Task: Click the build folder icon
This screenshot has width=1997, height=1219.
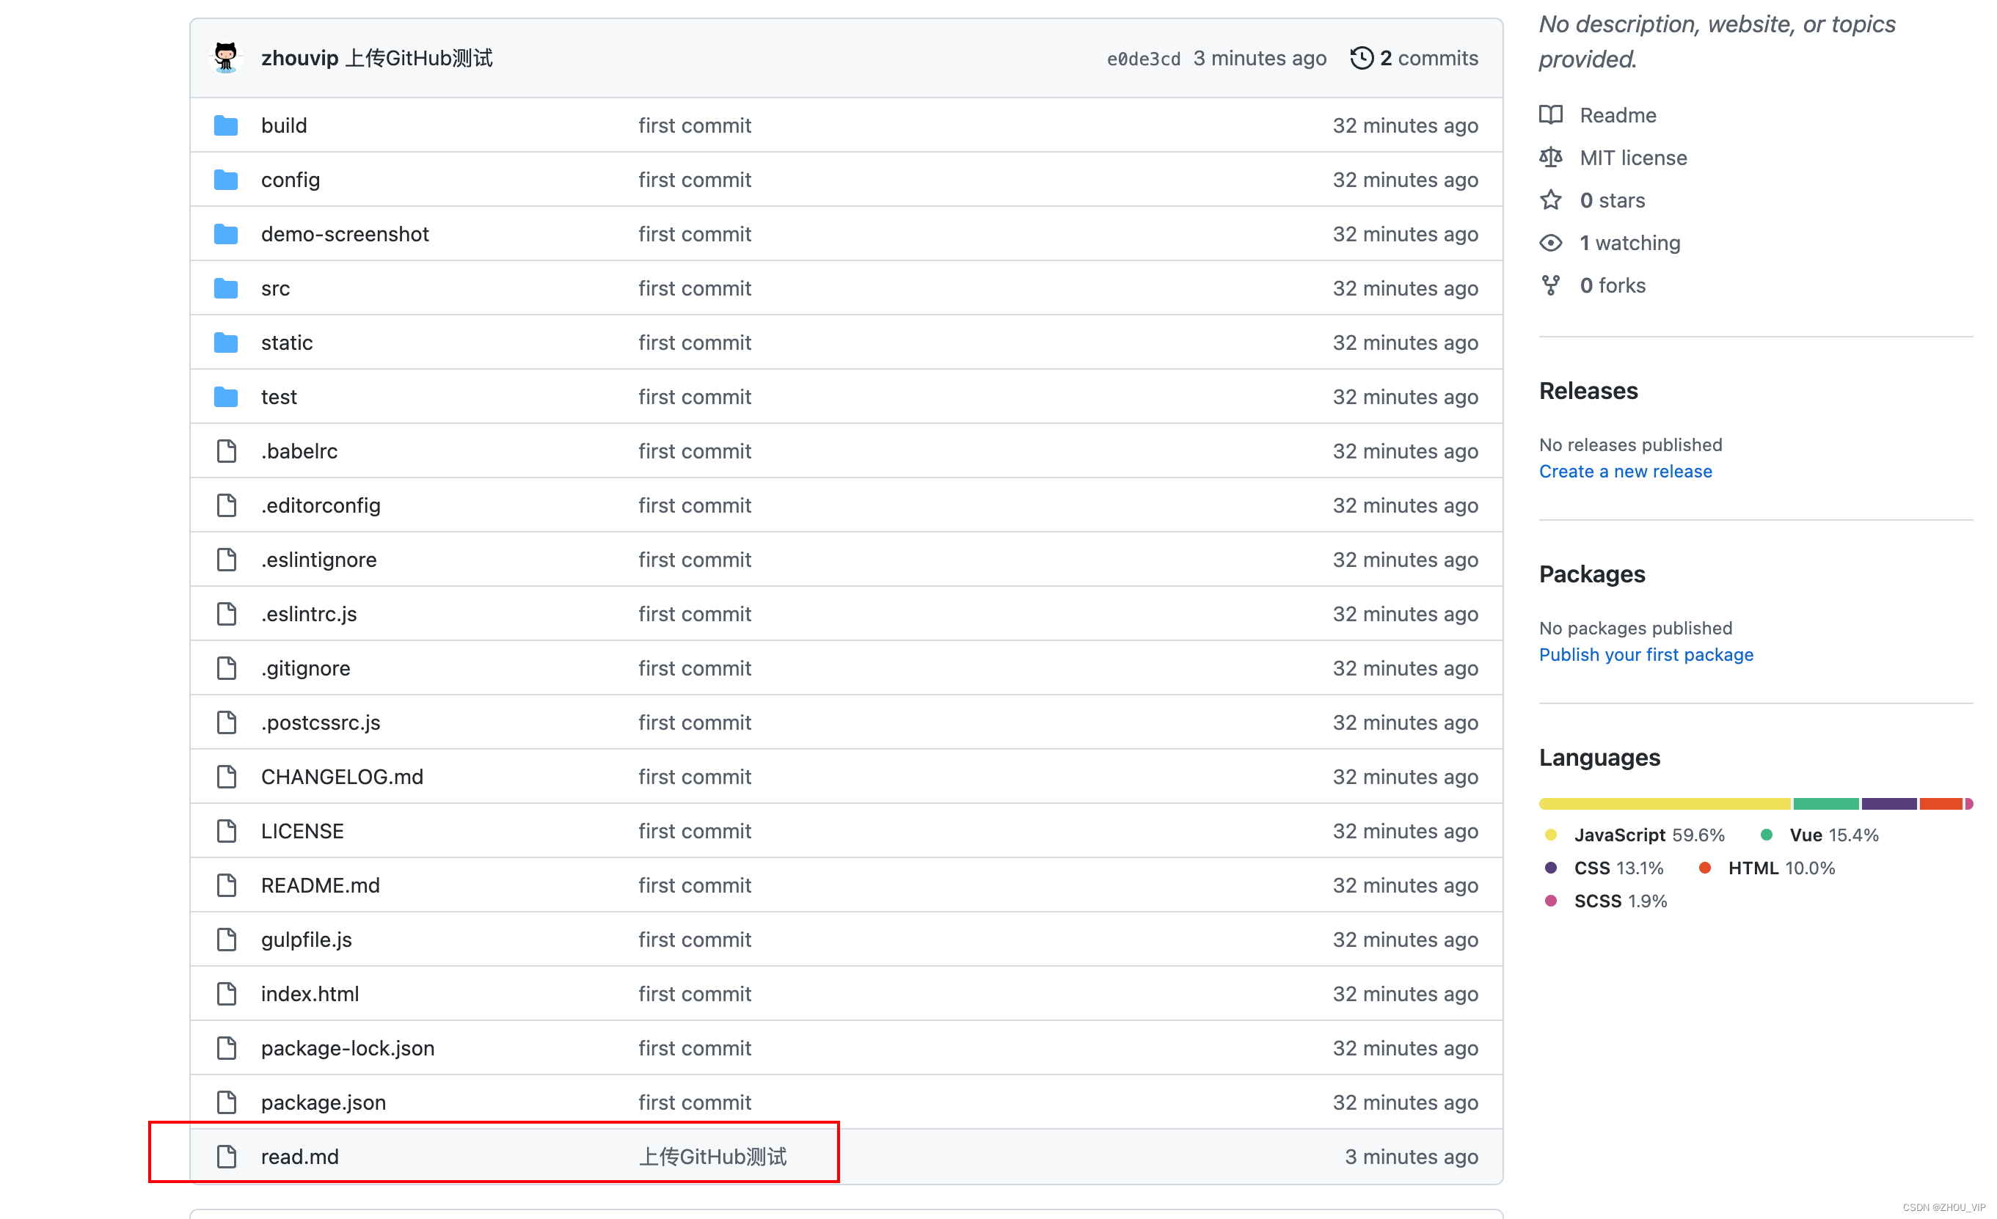Action: click(225, 125)
